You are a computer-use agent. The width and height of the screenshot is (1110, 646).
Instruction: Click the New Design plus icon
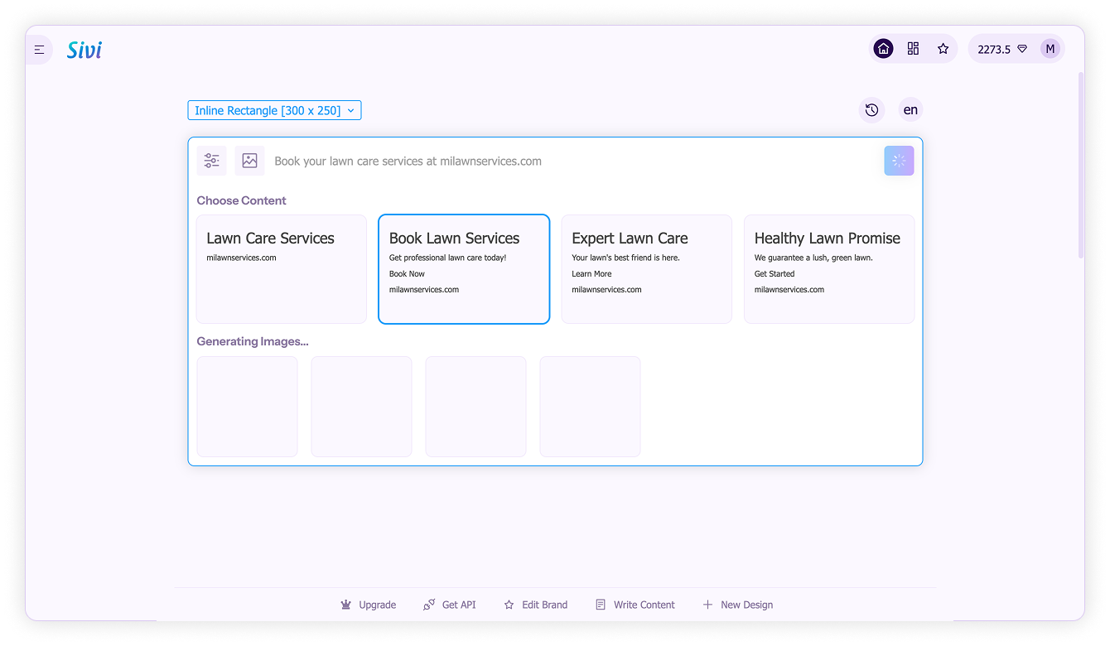[x=707, y=605]
